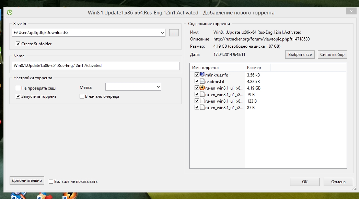The width and height of the screenshot is (359, 199).
Task: Click the '3.56 kB' size cell
Action: click(253, 75)
